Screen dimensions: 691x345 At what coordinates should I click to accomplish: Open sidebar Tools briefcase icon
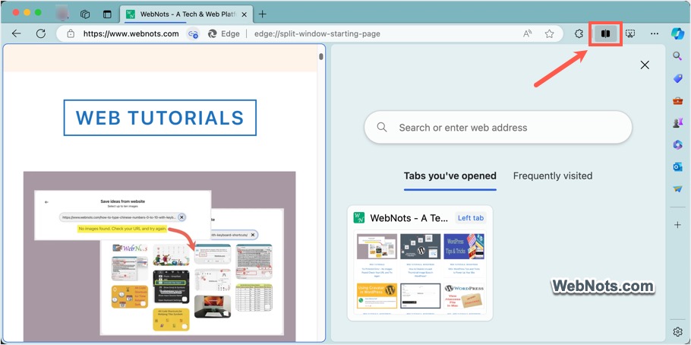[x=678, y=101]
